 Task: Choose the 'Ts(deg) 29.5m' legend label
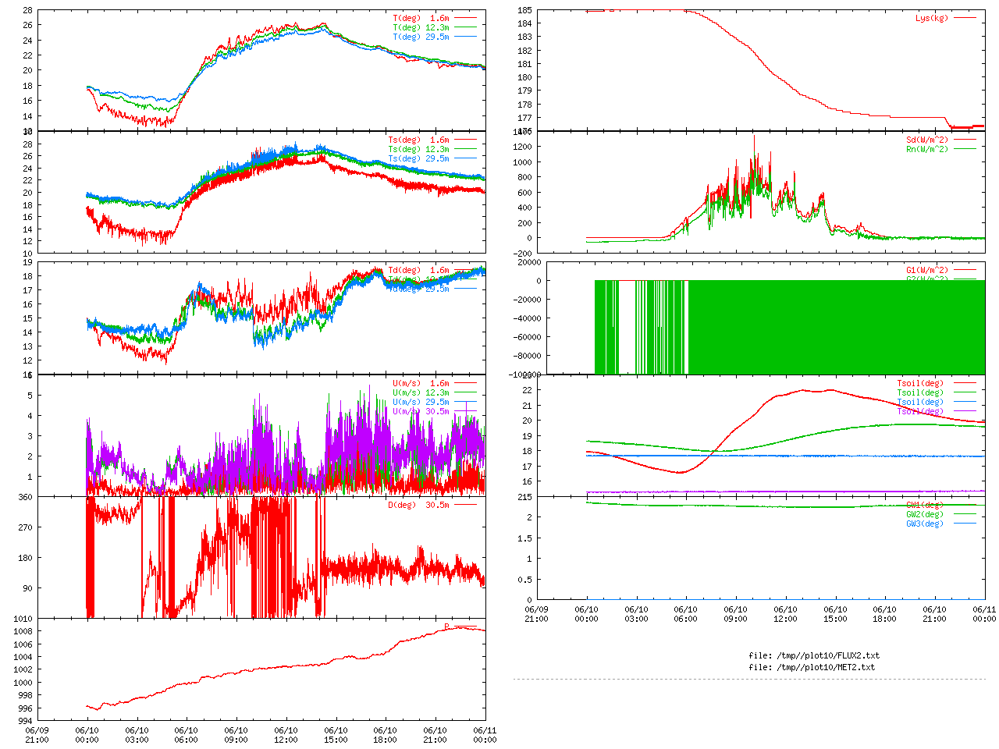click(419, 159)
